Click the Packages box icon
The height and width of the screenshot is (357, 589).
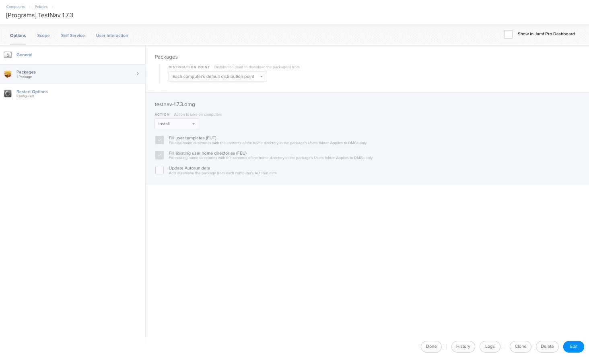8,74
